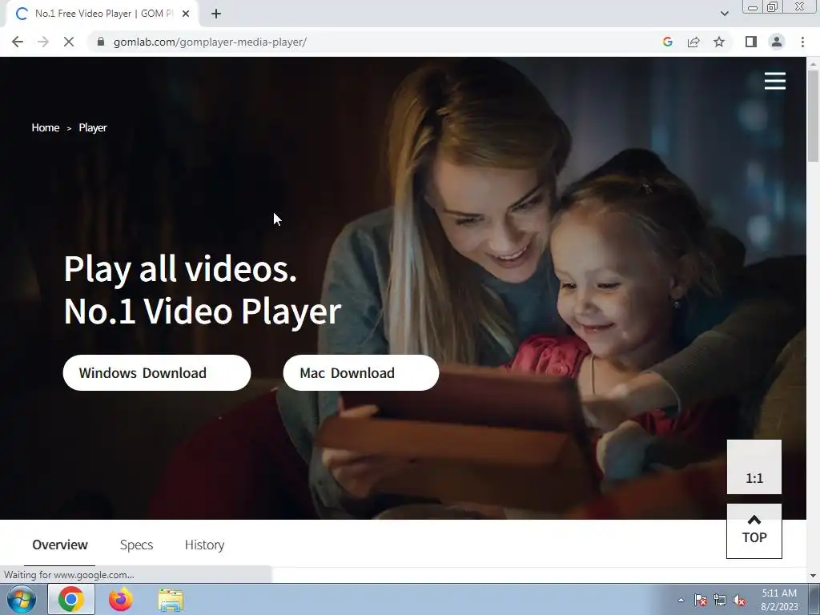820x615 pixels.
Task: Open the Windows Start menu
Action: pos(21,599)
